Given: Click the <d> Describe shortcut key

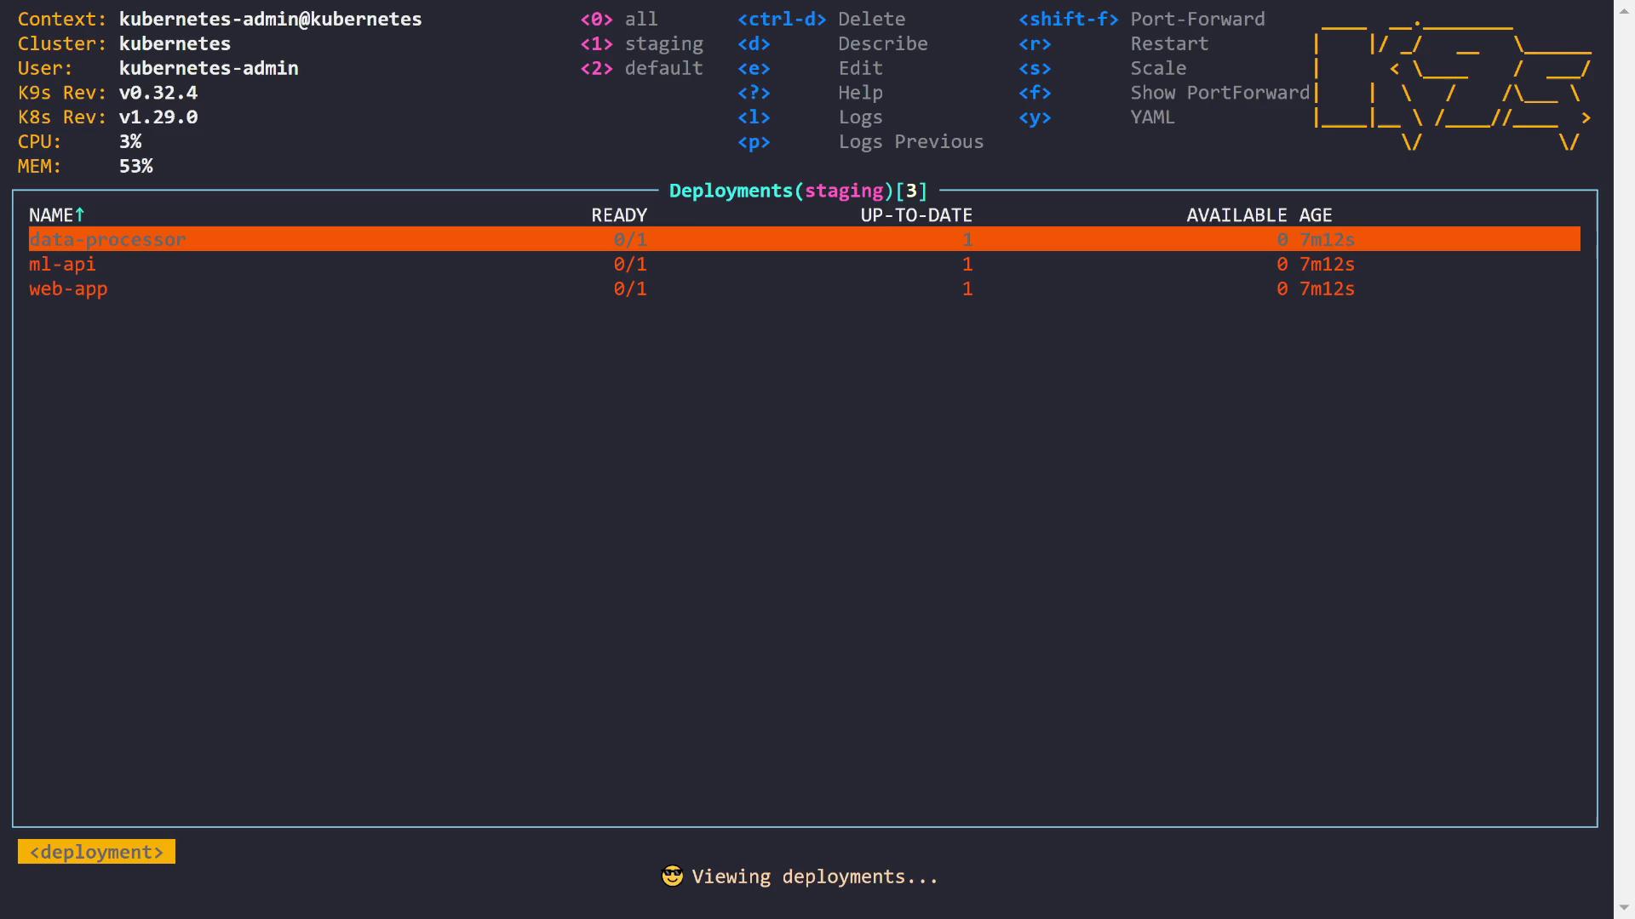Looking at the screenshot, I should (754, 43).
